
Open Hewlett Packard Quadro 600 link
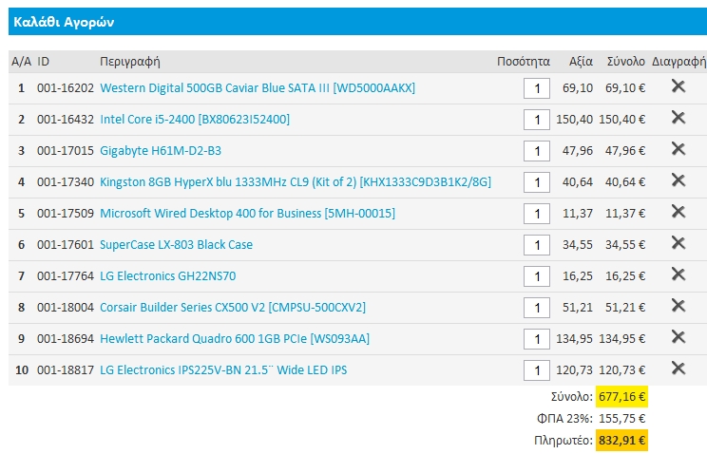(235, 338)
